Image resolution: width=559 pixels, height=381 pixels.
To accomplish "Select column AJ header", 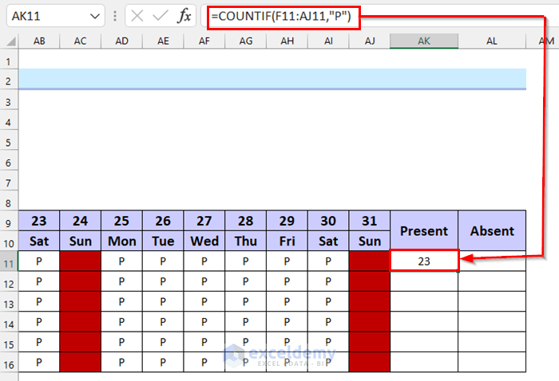I will point(370,41).
